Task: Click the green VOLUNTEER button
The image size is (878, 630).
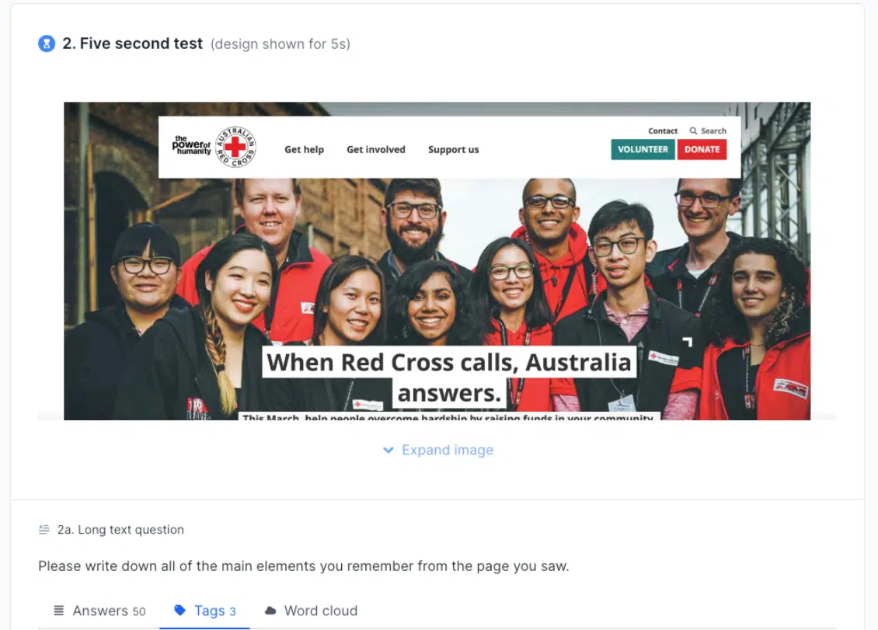Action: [x=643, y=149]
